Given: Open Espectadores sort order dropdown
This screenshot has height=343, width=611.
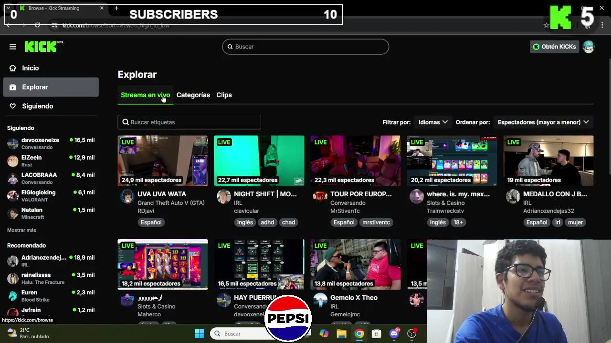Looking at the screenshot, I should tap(543, 122).
